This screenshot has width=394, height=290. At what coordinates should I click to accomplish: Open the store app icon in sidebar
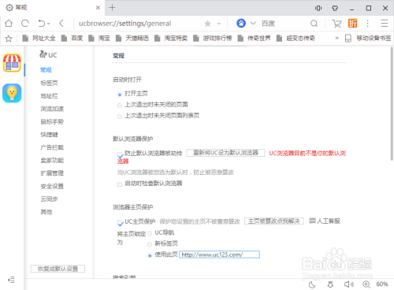coord(12,62)
